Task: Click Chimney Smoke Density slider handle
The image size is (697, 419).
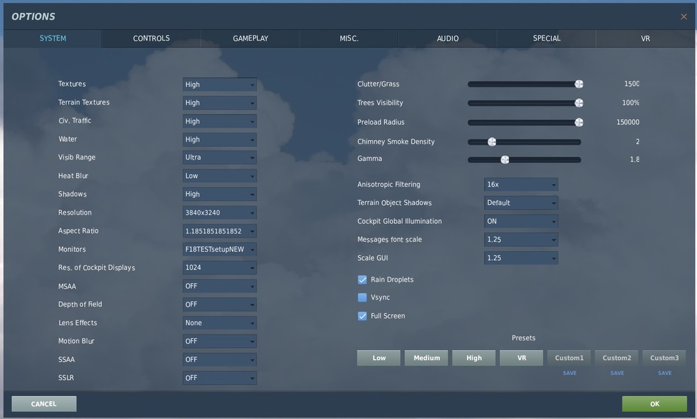Action: pos(491,142)
